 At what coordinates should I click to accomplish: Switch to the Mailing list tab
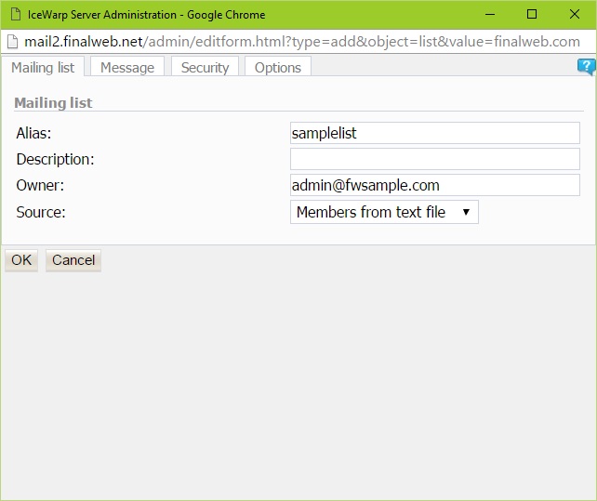43,67
